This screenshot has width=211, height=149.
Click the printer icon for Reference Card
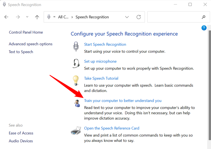click(x=76, y=131)
